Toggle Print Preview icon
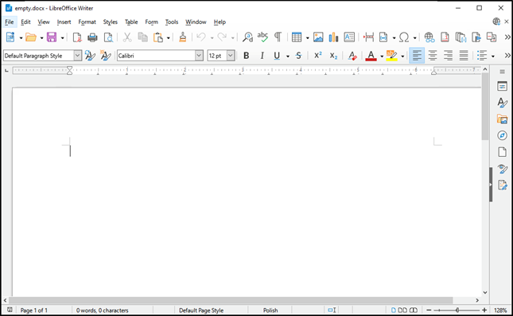The width and height of the screenshot is (513, 316). [x=108, y=37]
